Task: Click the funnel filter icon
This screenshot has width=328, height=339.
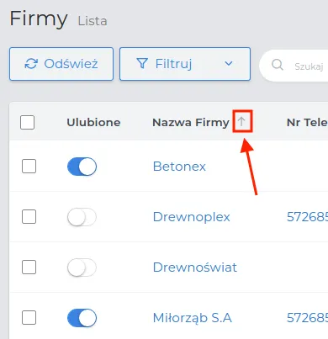Action: coord(142,64)
